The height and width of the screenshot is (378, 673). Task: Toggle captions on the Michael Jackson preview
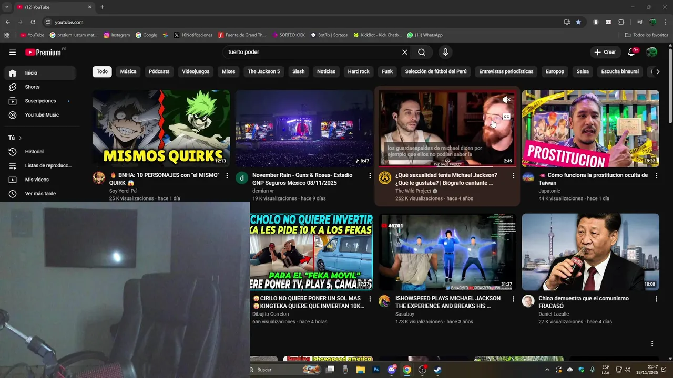[x=506, y=117]
